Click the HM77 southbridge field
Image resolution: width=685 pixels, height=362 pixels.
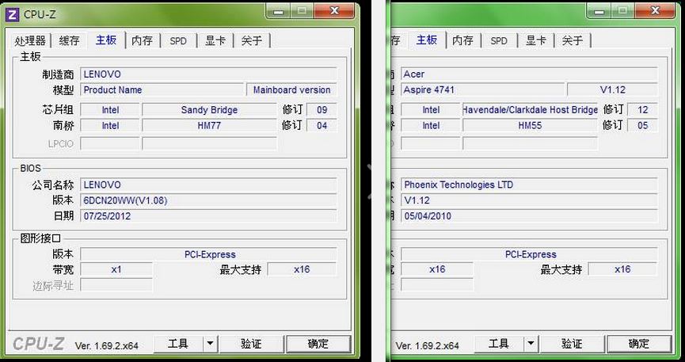pos(209,126)
